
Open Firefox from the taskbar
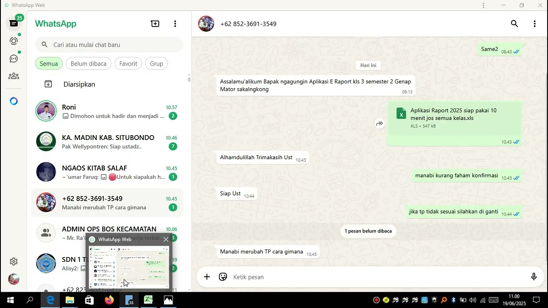[x=109, y=300]
